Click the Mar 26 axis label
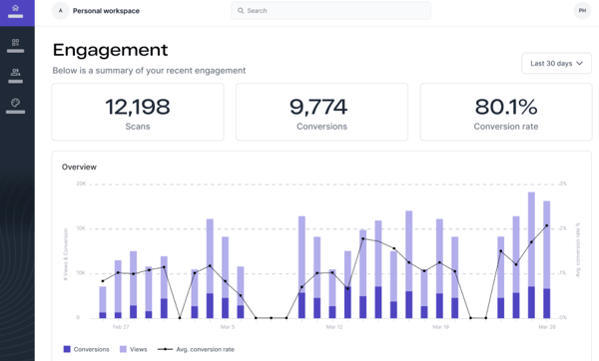This screenshot has width=599, height=361. coord(547,327)
